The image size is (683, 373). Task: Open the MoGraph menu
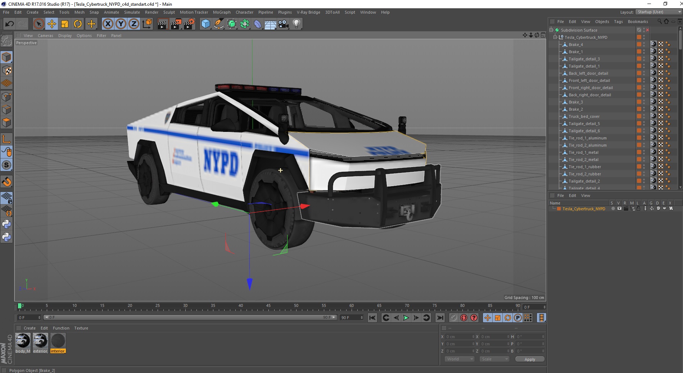[x=222, y=12]
